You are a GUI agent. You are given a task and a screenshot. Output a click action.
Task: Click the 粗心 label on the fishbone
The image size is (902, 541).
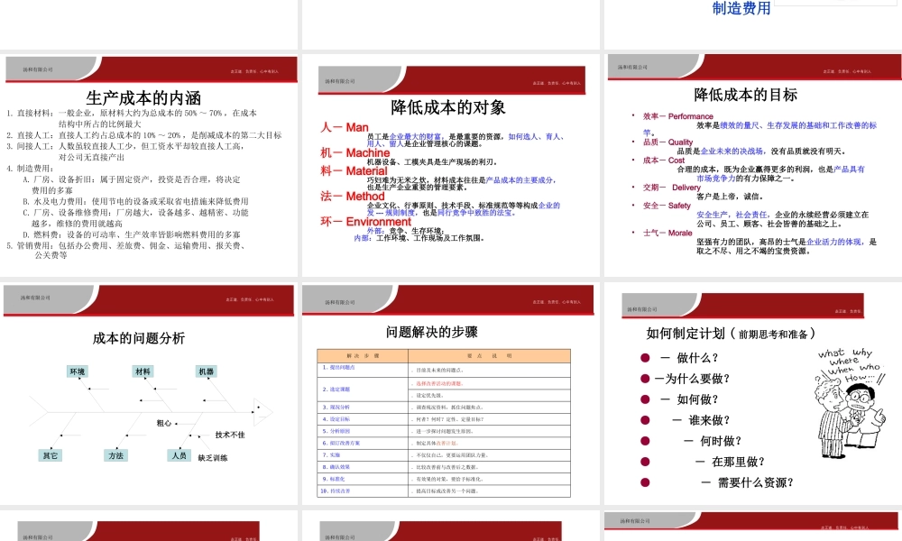164,423
